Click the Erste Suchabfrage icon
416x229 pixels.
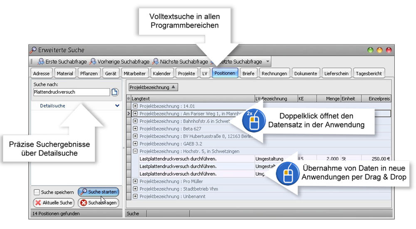[41, 62]
